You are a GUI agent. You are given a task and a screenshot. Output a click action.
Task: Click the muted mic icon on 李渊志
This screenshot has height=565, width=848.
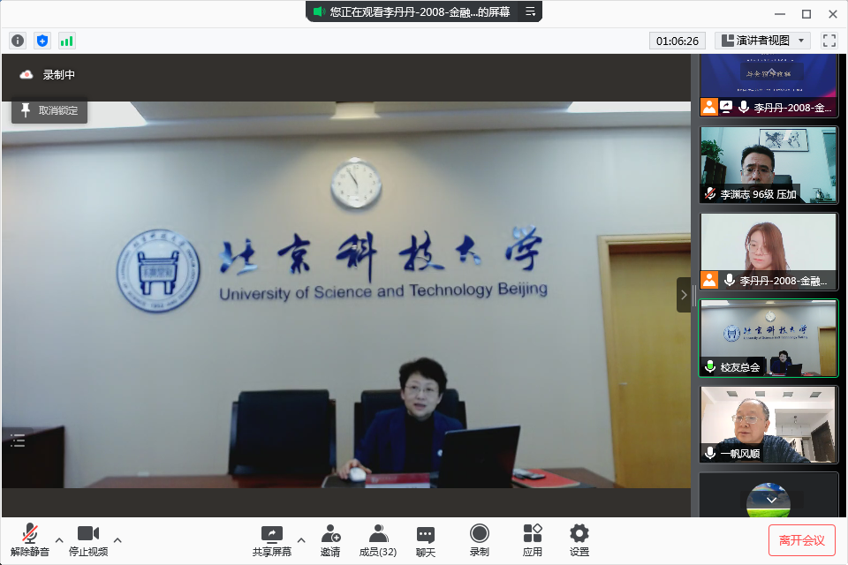coord(710,193)
